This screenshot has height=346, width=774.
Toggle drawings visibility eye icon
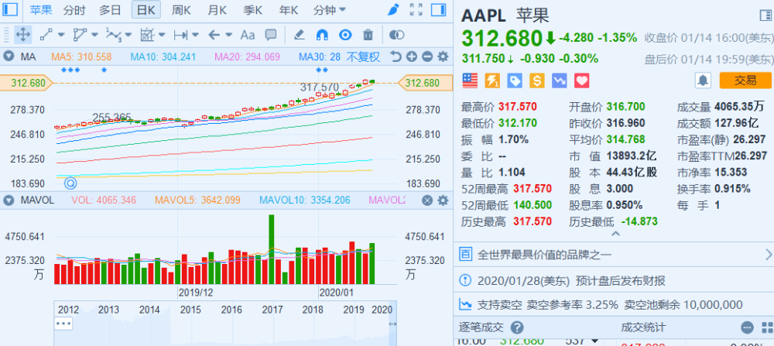pos(345,35)
